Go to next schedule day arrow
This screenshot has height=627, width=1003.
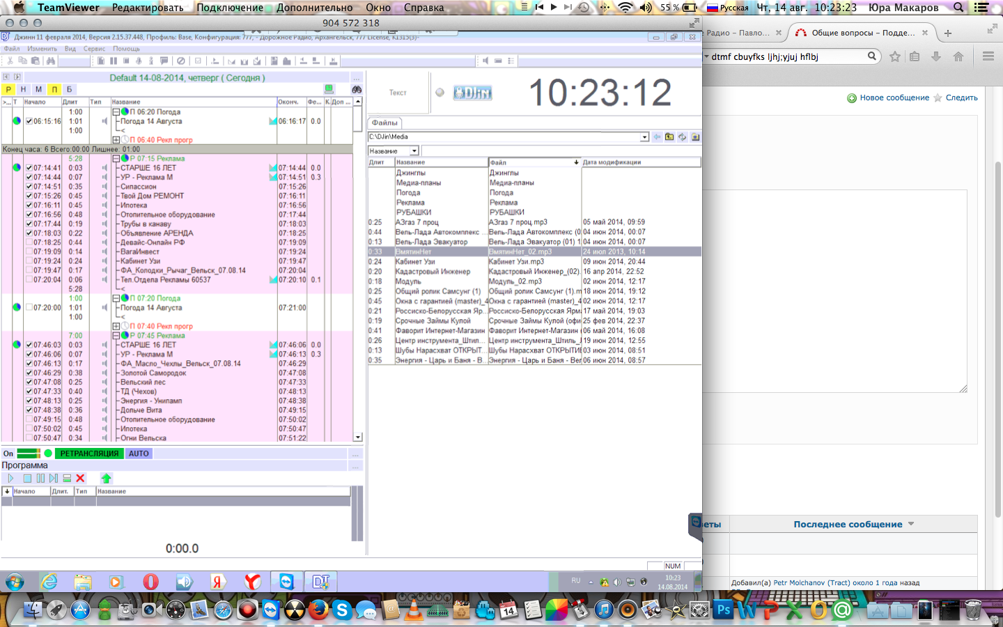pos(17,77)
